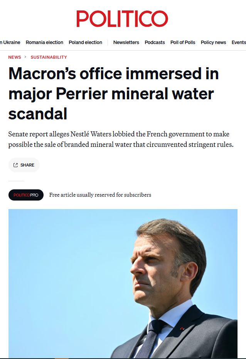Go to the Newsletters section
The height and width of the screenshot is (359, 246).
[x=126, y=43]
